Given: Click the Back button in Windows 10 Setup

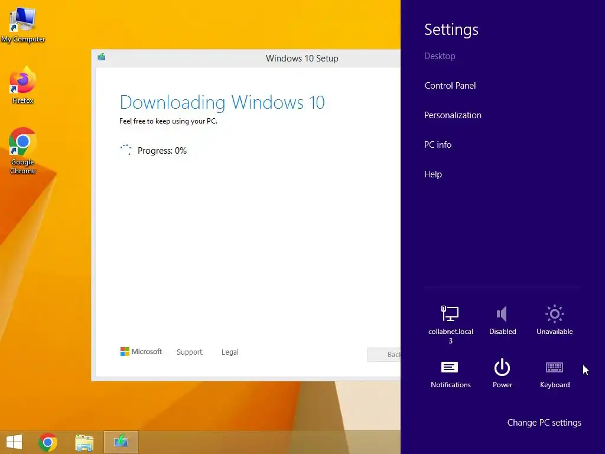Looking at the screenshot, I should (x=384, y=355).
